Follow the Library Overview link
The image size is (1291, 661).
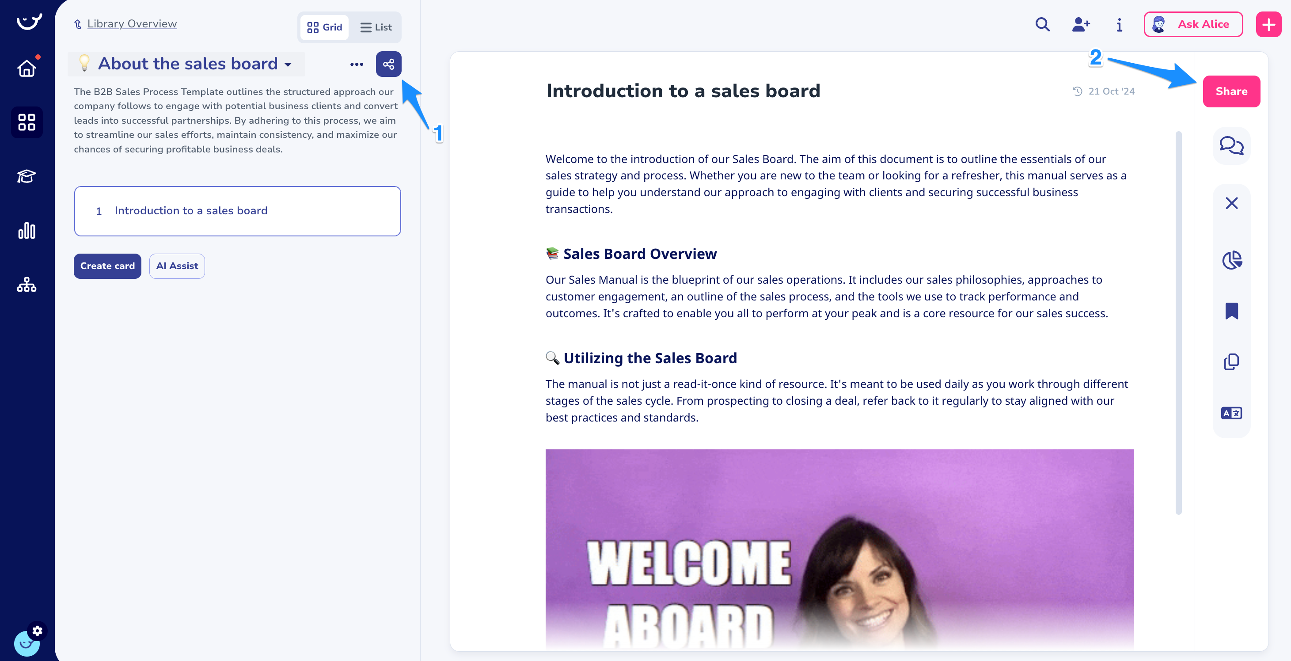pos(131,23)
